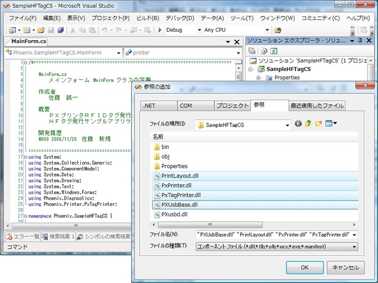Screen dimensions: 378x283
Task: Open the ヘルプ(H) menu
Action: 358,18
